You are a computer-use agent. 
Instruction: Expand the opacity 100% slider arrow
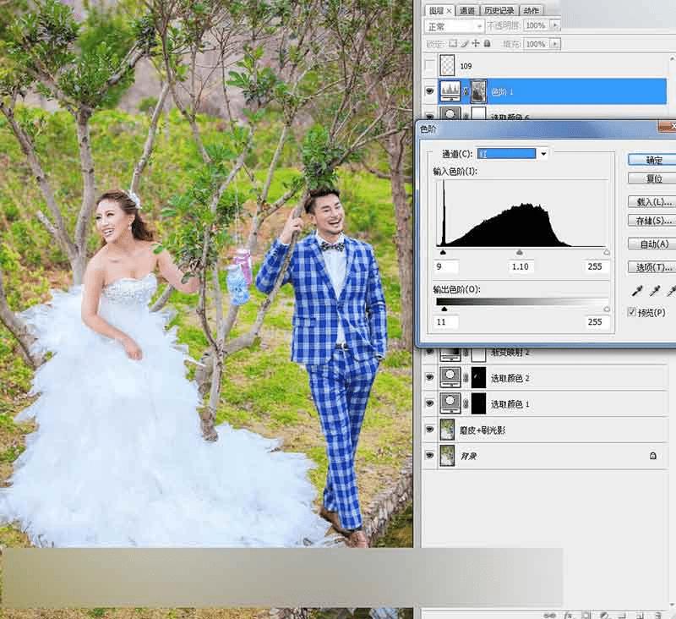tap(555, 26)
